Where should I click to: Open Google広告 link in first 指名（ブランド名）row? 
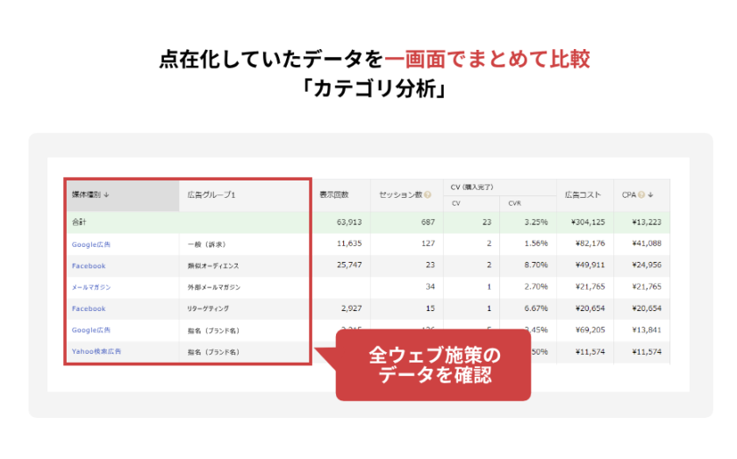pos(91,330)
